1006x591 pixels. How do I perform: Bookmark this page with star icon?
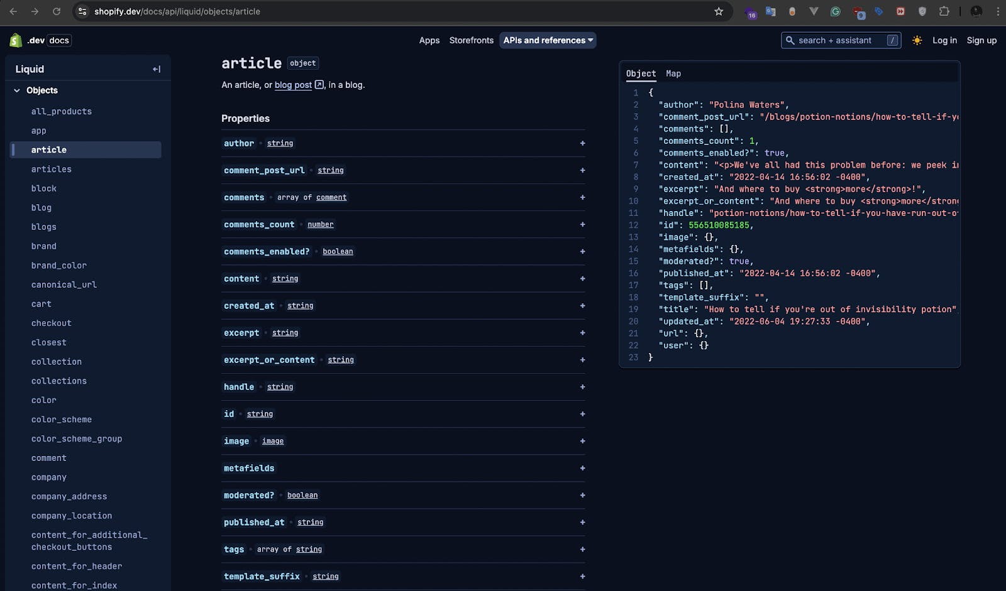point(719,11)
